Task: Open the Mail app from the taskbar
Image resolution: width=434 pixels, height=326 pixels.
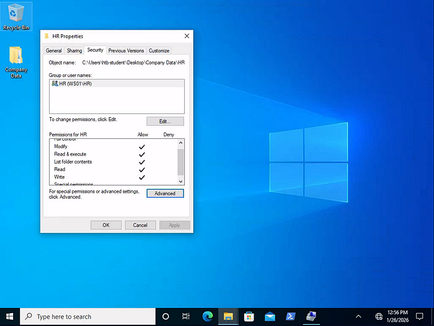Action: [x=270, y=316]
